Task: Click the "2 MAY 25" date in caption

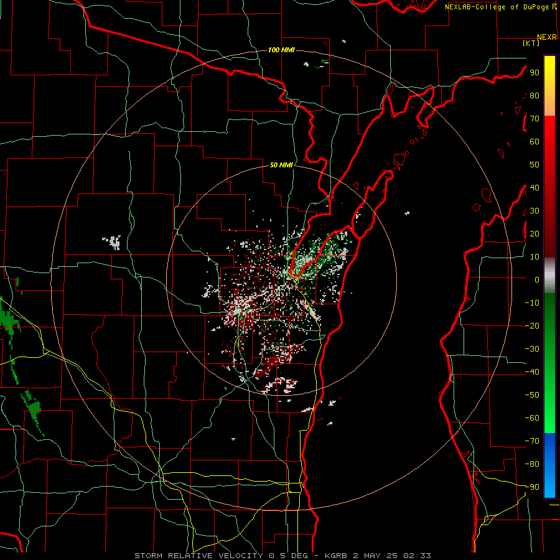Action: (375, 556)
